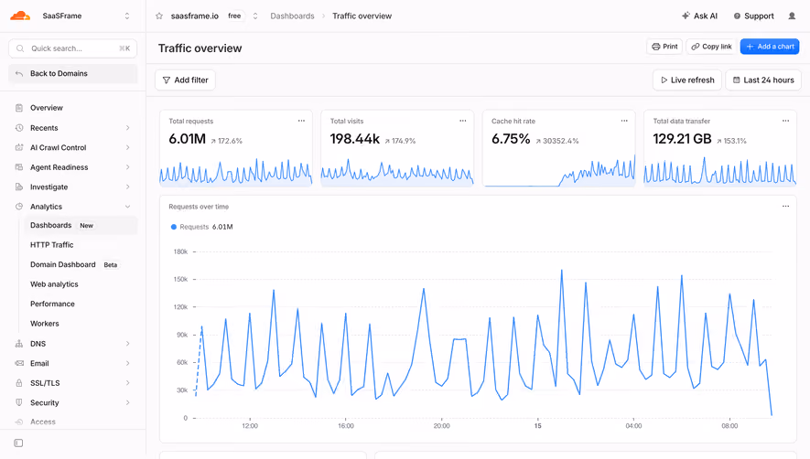Start Live refresh

point(687,80)
